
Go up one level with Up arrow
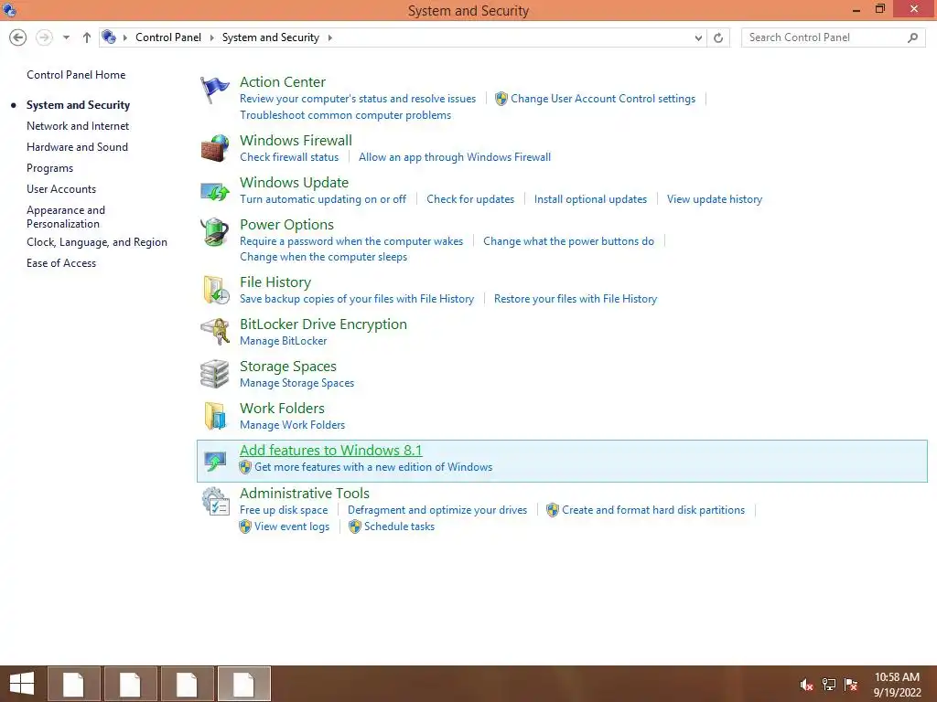coord(87,37)
